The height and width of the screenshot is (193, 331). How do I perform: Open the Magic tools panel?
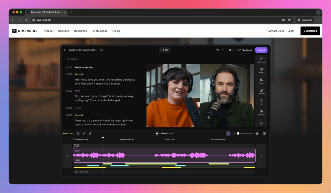[x=261, y=60]
